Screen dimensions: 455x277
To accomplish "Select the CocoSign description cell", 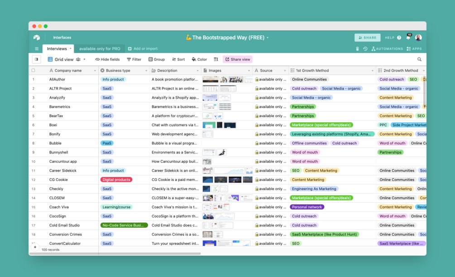I will point(176,216).
